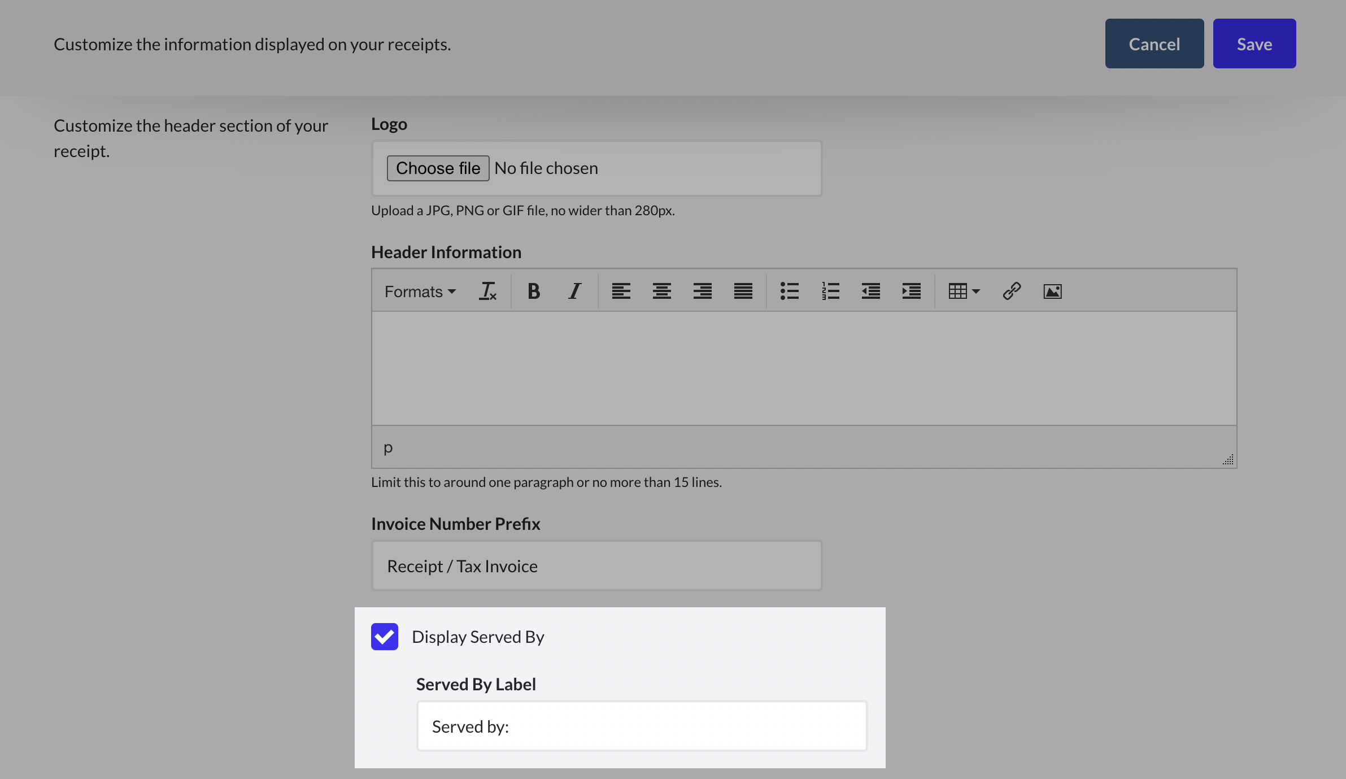
Task: Click the Served By Label input field
Action: pyautogui.click(x=641, y=726)
